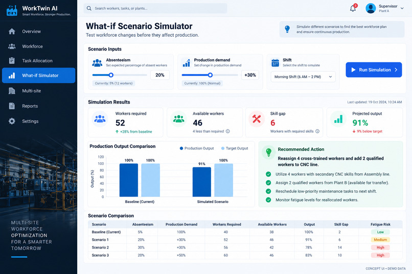Click the Simulated Scenario 91% output bar
412x274 pixels.
pos(202,182)
